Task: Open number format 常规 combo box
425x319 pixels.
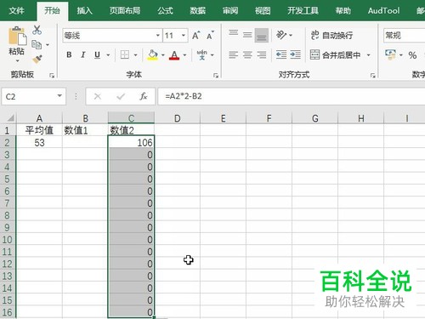Action: 405,36
